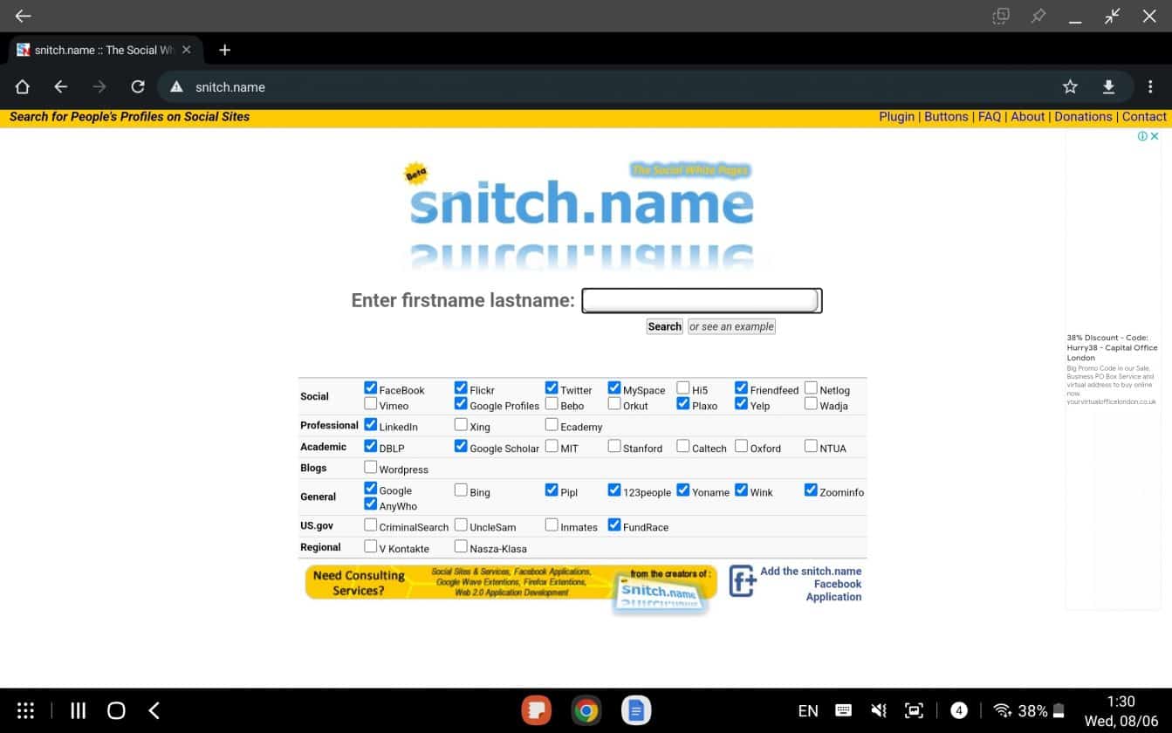The height and width of the screenshot is (733, 1172).
Task: Click the keyboard icon in the system tray
Action: coord(842,710)
